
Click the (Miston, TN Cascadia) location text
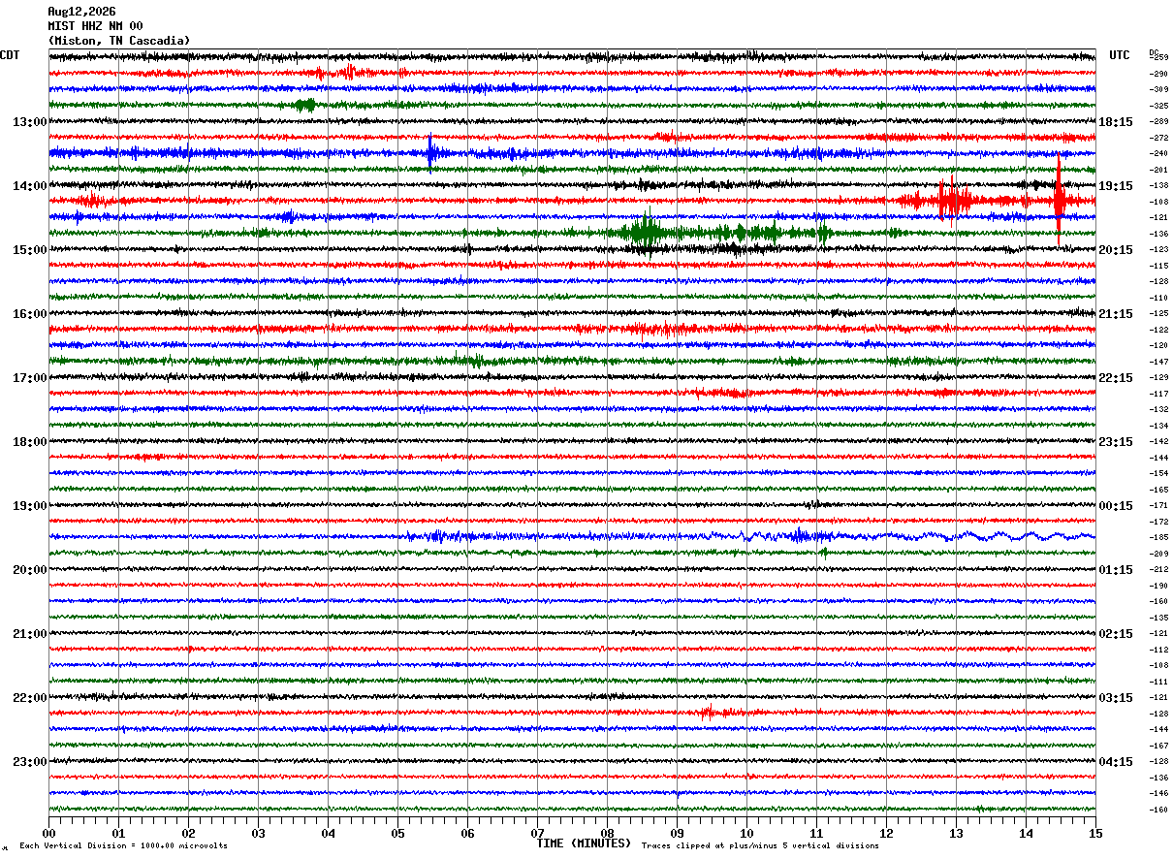(119, 41)
